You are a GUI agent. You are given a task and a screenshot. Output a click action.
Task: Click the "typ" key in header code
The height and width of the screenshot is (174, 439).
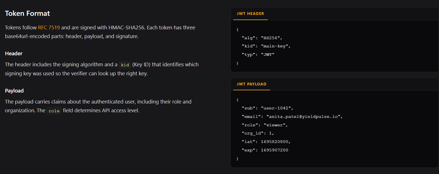click(x=248, y=55)
